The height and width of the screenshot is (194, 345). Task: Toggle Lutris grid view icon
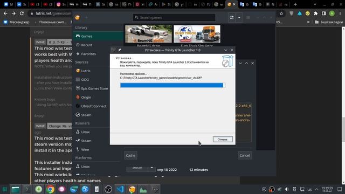232,17
